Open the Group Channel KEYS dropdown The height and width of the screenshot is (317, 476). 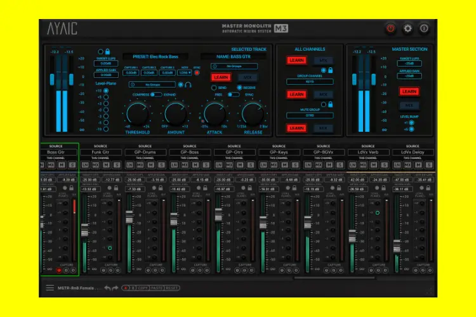pos(310,82)
